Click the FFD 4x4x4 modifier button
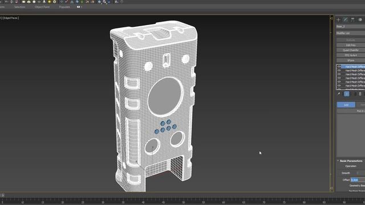This screenshot has width=365, height=205. (351, 55)
